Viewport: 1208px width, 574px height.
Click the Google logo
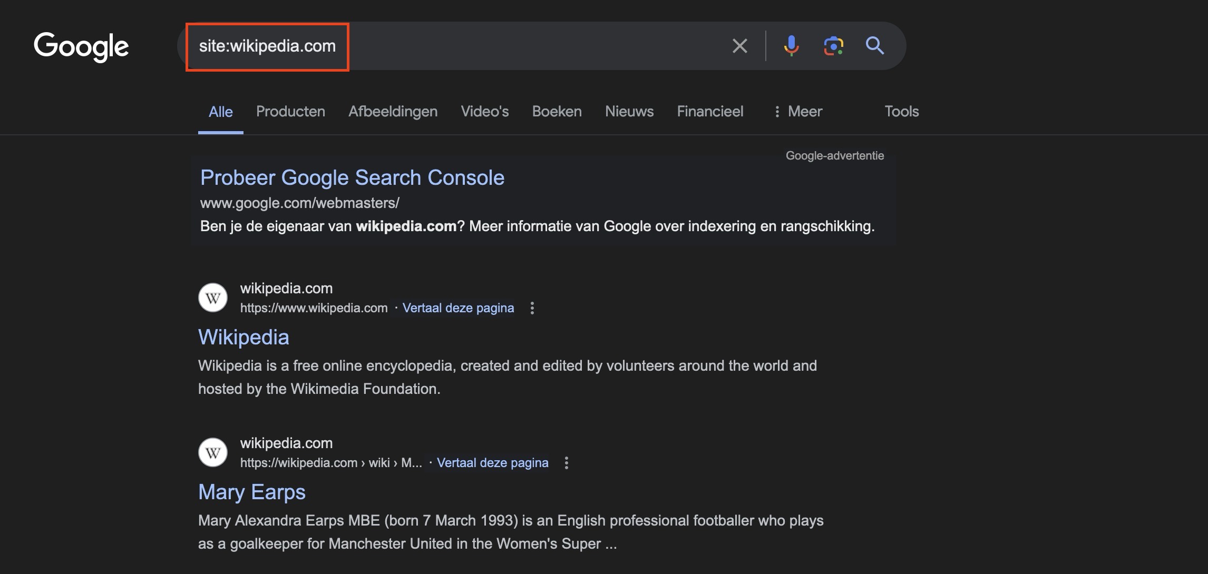81,47
